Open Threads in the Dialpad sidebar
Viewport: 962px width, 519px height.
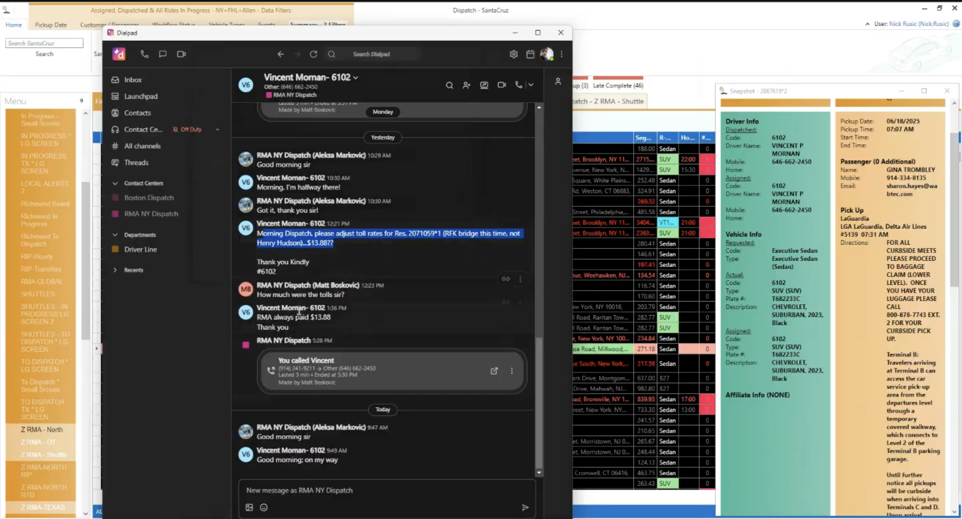click(137, 162)
